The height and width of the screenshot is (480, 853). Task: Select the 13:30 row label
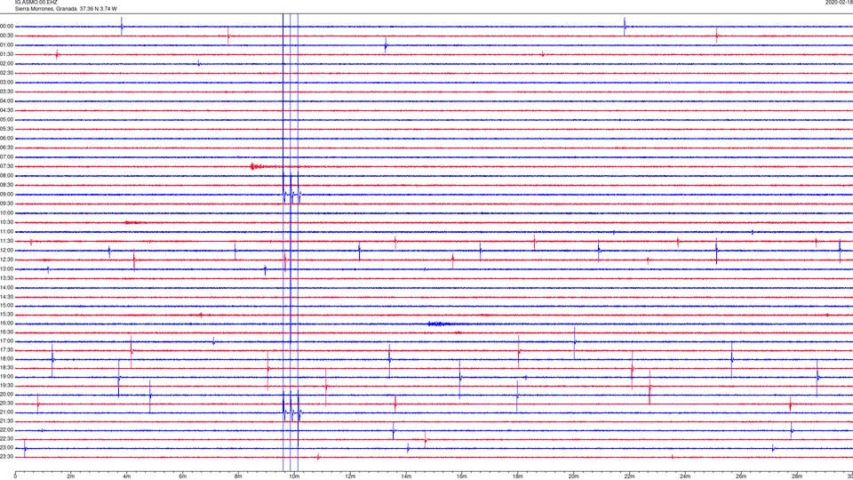(x=7, y=278)
